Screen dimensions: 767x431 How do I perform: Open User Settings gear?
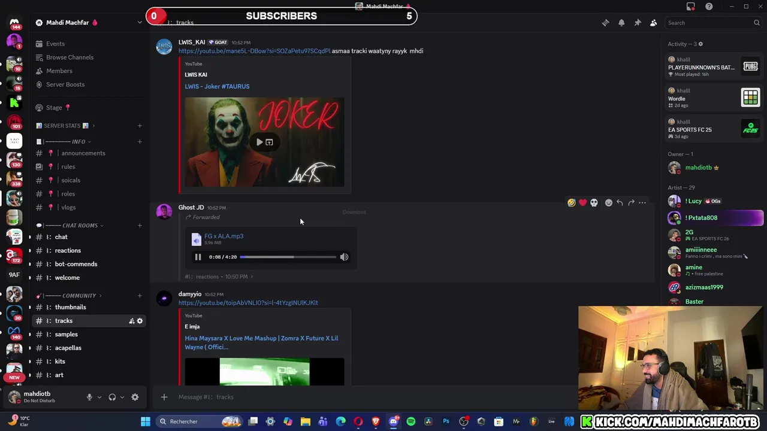[135, 397]
